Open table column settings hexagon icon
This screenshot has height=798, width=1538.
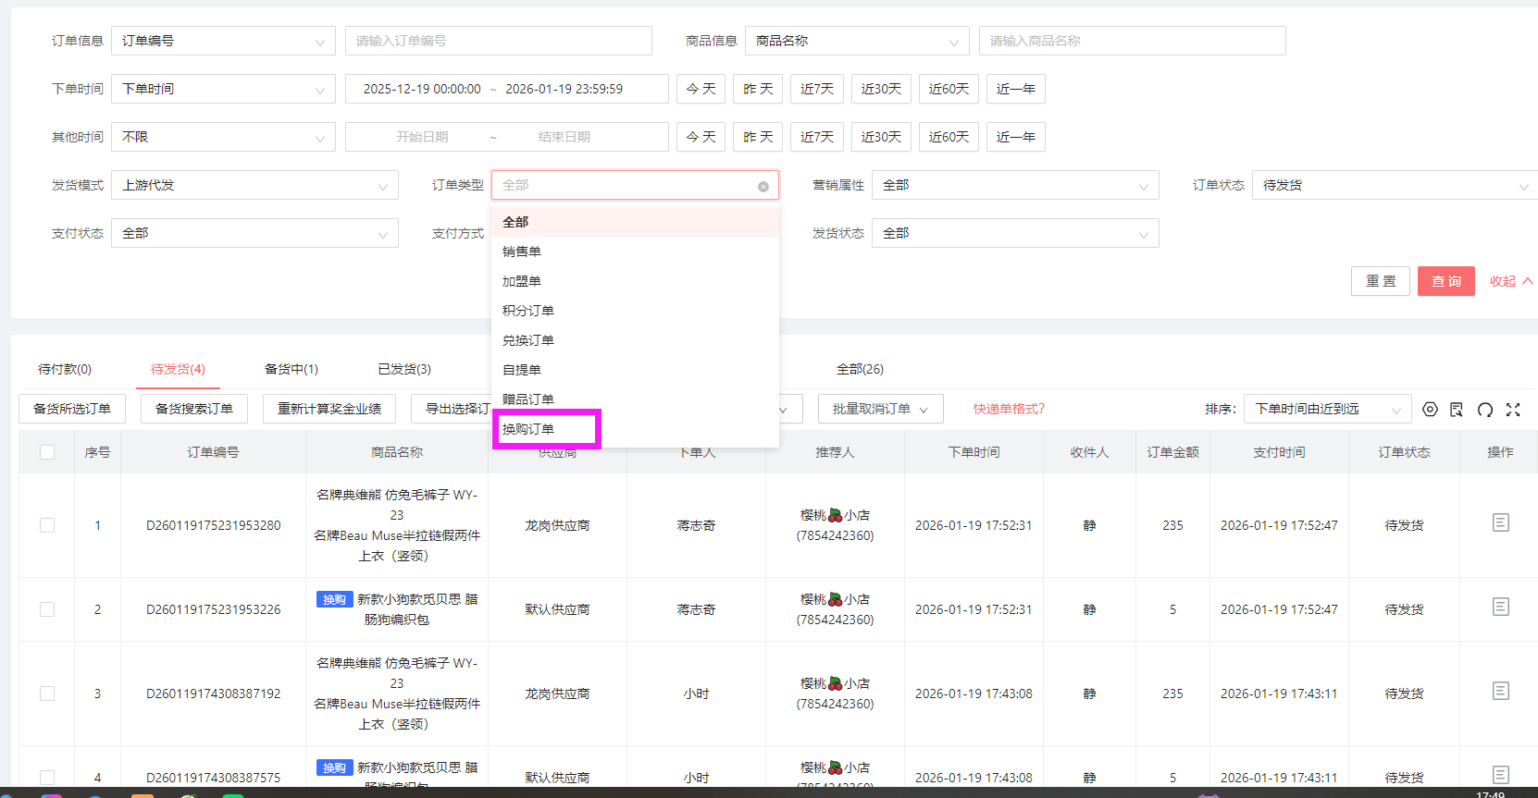pyautogui.click(x=1430, y=410)
